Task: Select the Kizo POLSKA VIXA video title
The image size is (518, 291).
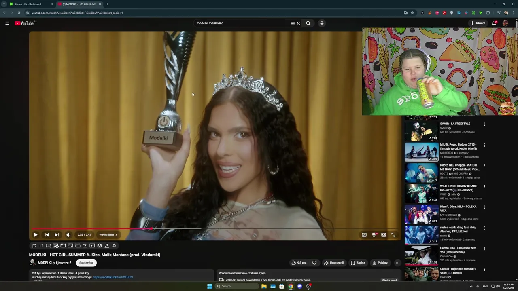Action: (458, 209)
